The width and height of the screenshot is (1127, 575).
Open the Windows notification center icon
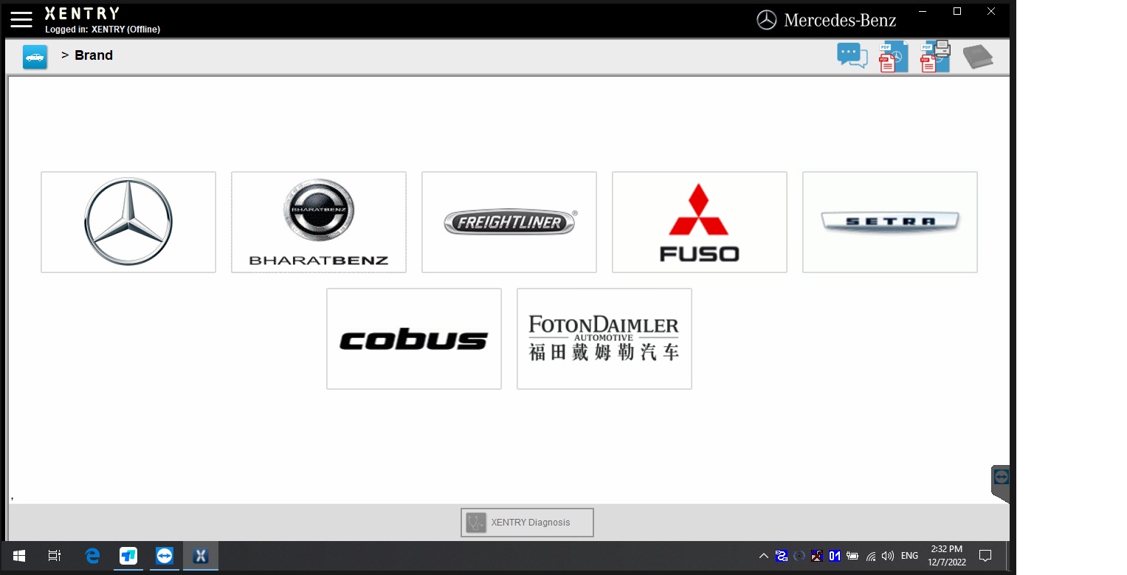pyautogui.click(x=985, y=556)
